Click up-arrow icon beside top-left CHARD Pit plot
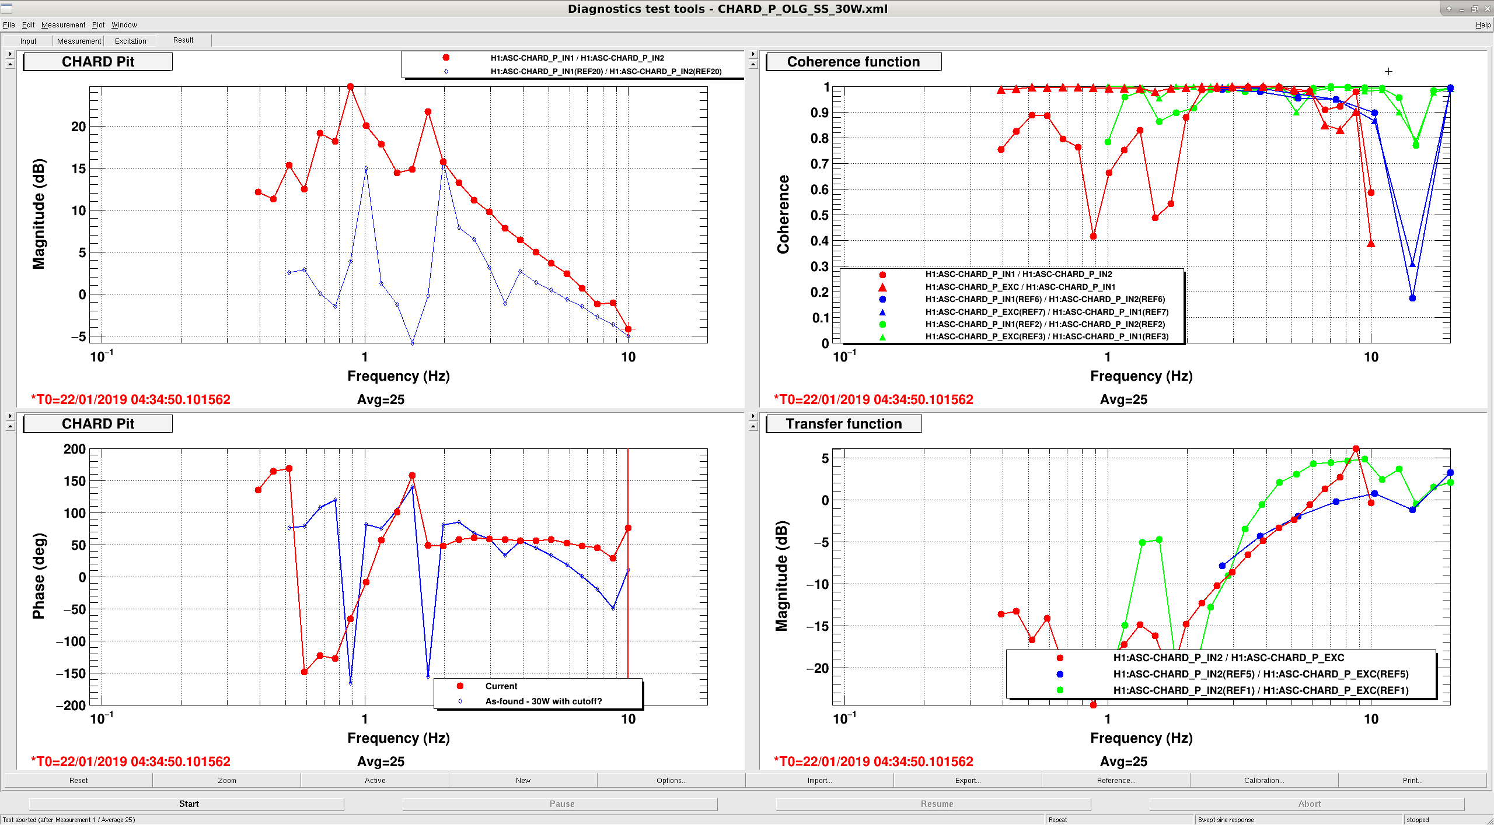Image resolution: width=1494 pixels, height=825 pixels. (10, 65)
